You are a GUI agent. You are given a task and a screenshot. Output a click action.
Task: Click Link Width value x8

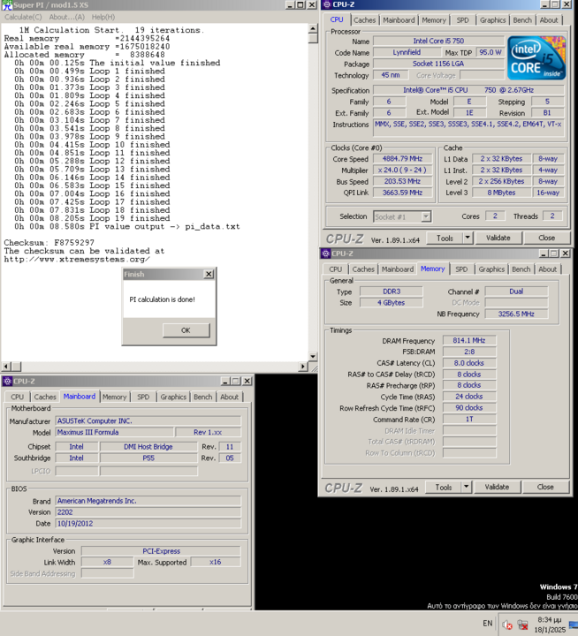[x=107, y=562]
